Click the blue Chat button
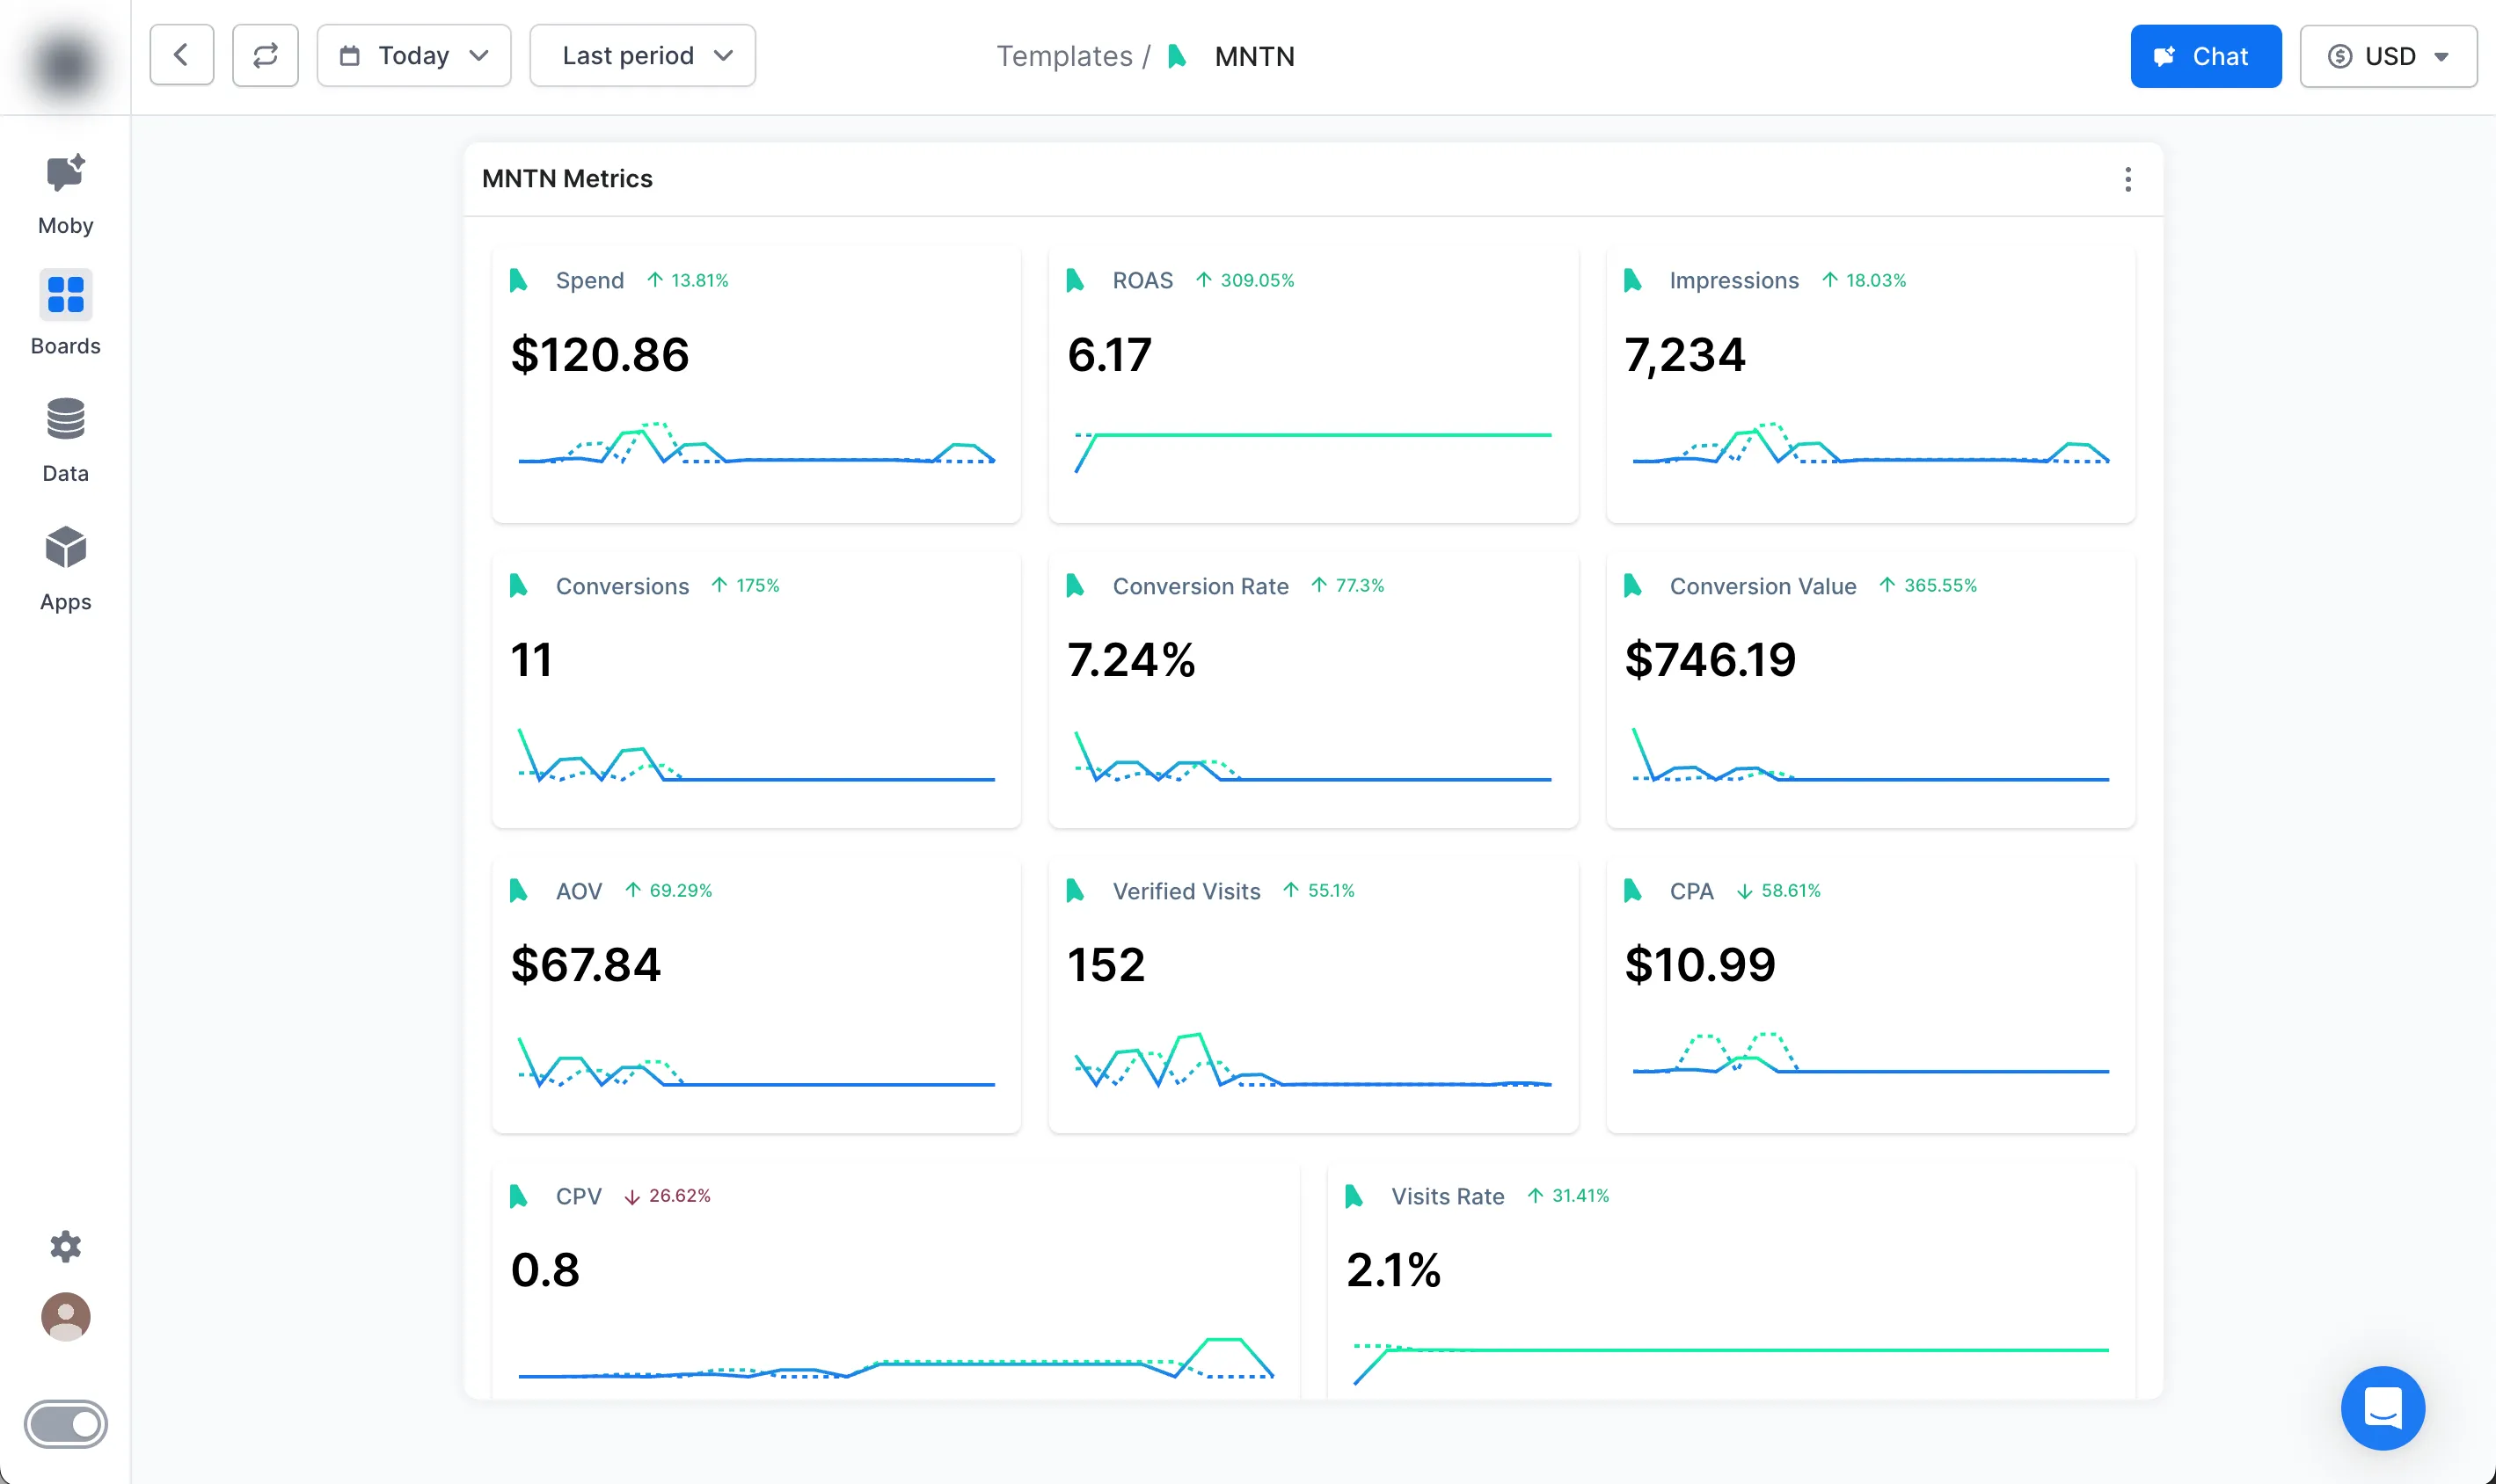2496x1484 pixels. pos(2205,56)
